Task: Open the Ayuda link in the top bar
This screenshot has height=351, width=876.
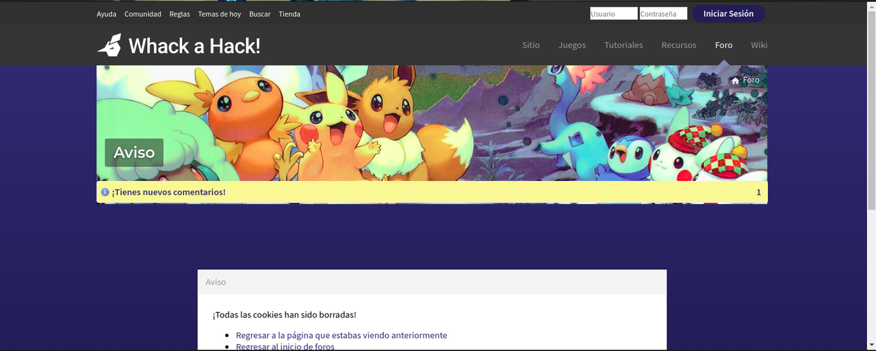Action: pyautogui.click(x=106, y=14)
